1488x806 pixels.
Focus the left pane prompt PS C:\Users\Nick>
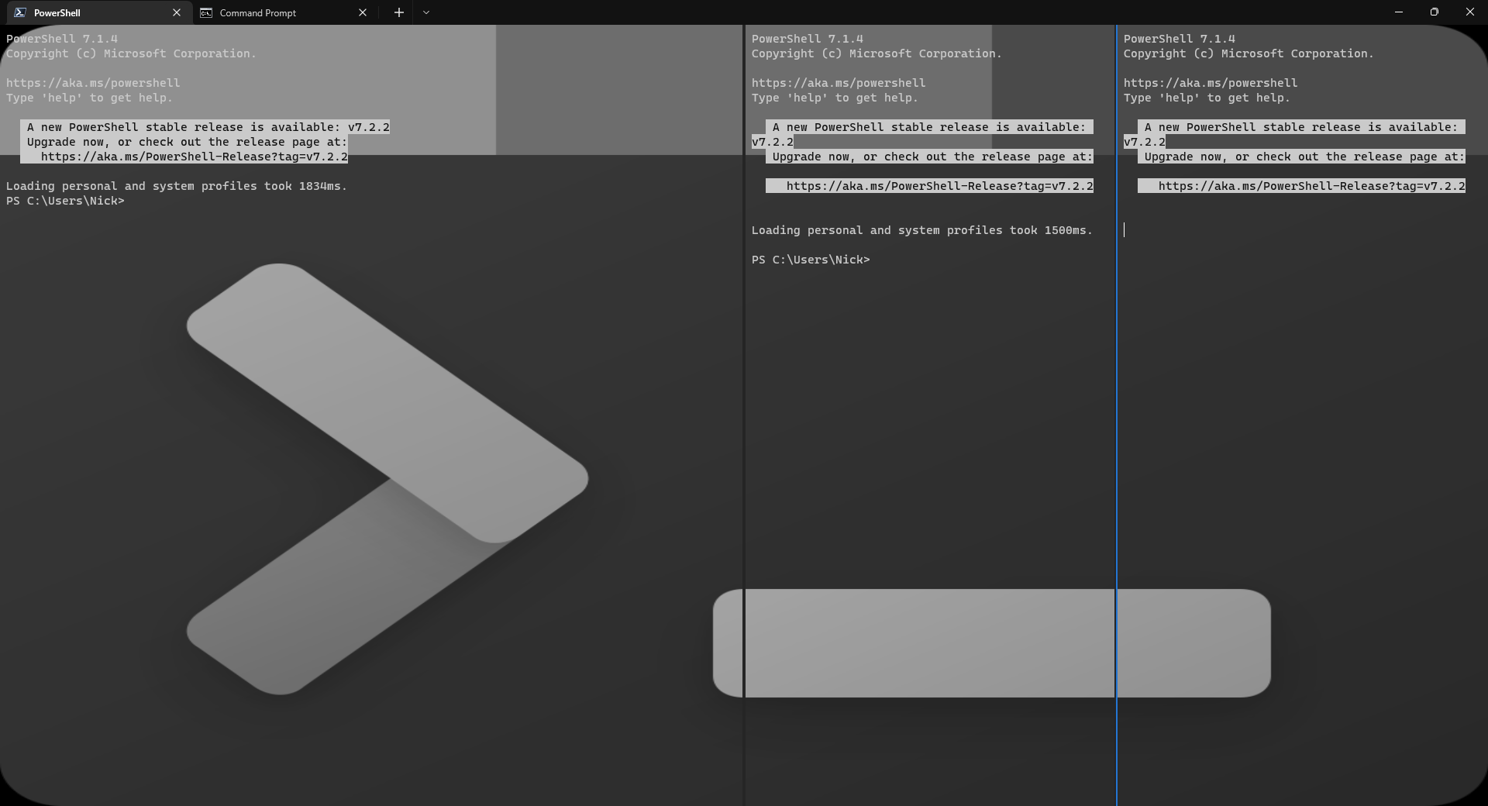65,201
